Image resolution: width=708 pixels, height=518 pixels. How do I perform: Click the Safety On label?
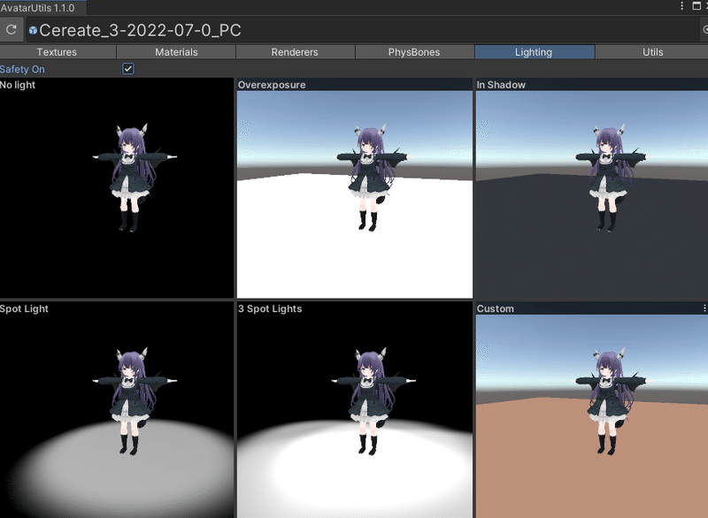point(22,68)
